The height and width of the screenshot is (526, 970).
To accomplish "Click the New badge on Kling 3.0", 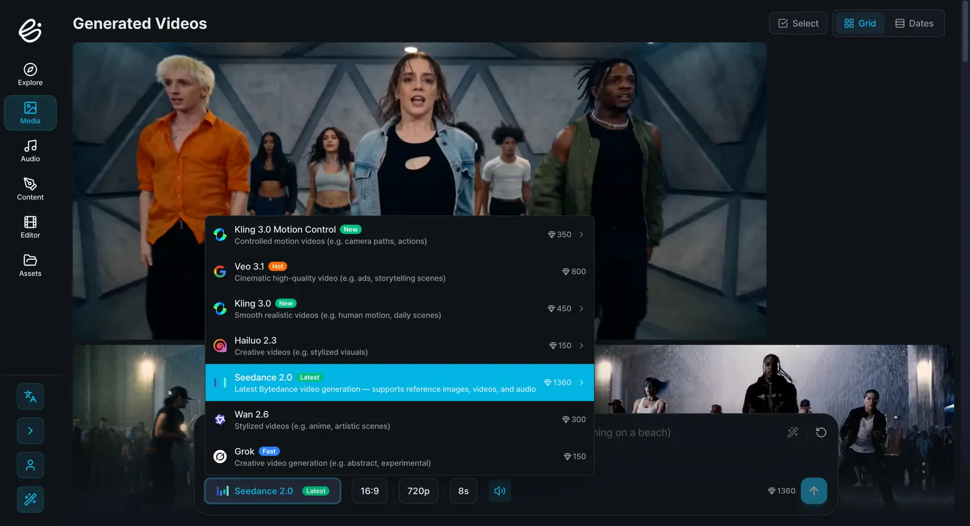I will click(286, 304).
